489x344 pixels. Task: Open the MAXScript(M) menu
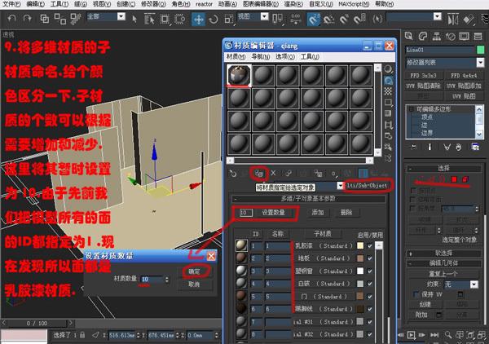point(354,4)
